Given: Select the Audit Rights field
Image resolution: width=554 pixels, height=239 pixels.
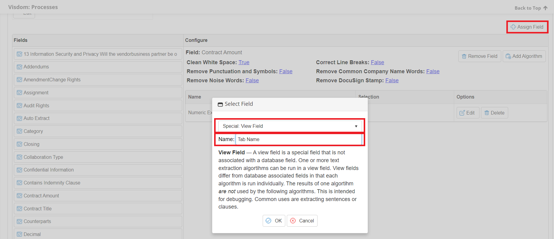Looking at the screenshot, I should 98,105.
